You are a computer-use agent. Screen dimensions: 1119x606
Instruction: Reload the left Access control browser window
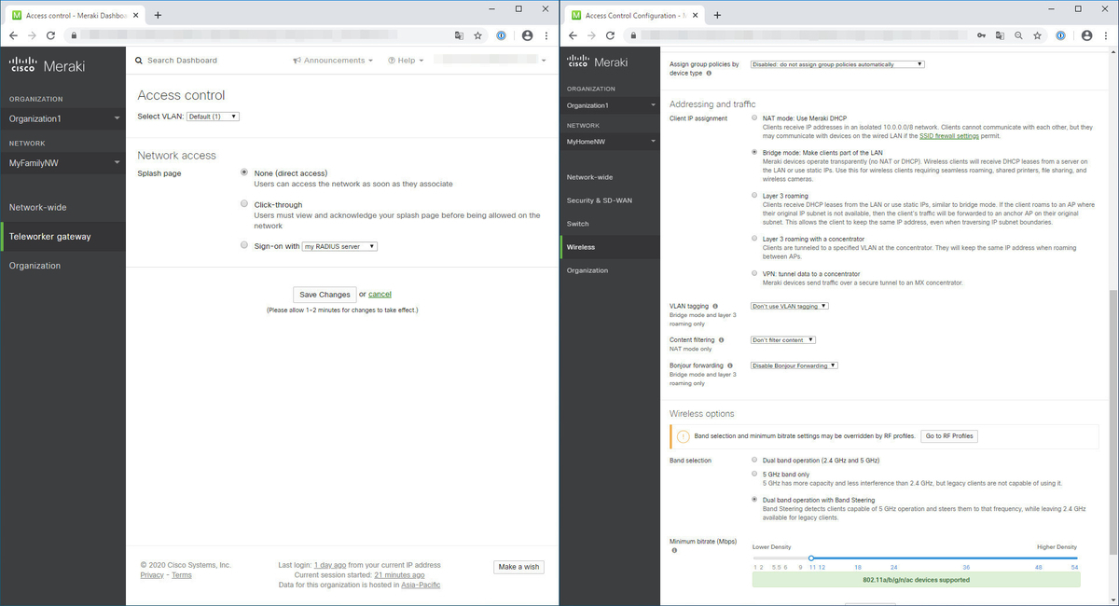(x=50, y=35)
